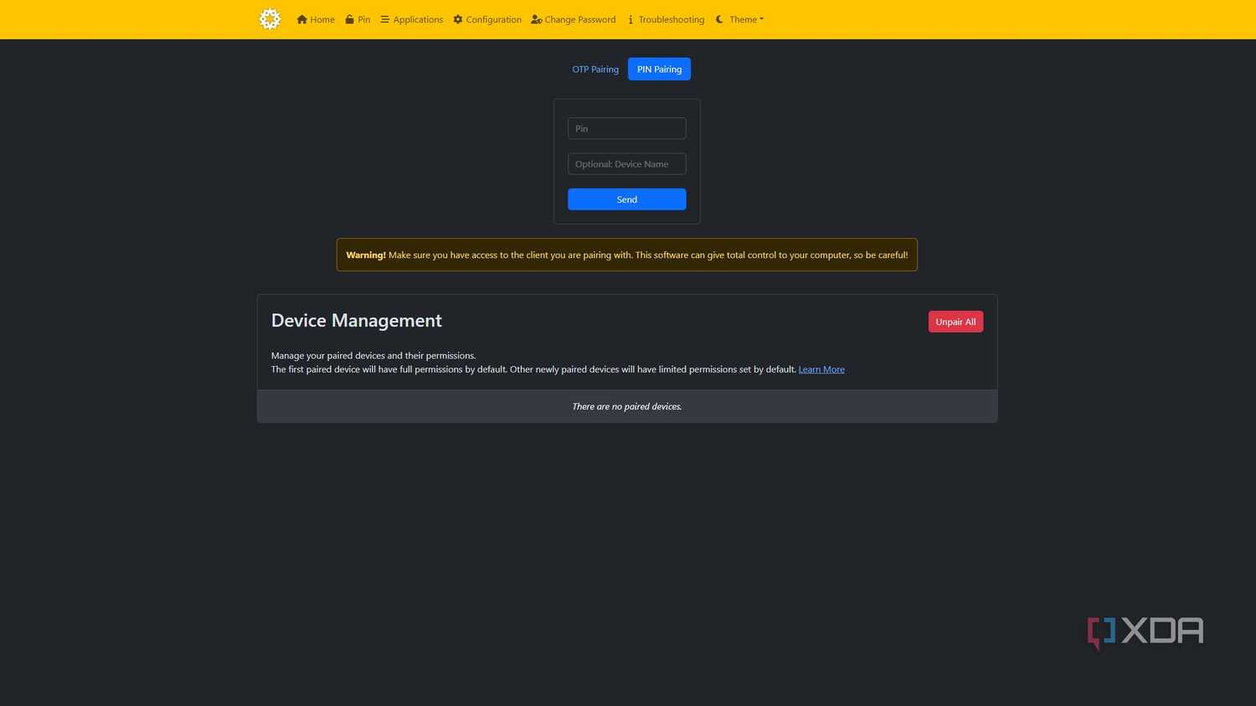Click the Sunshine logo icon in navbar

click(x=270, y=19)
